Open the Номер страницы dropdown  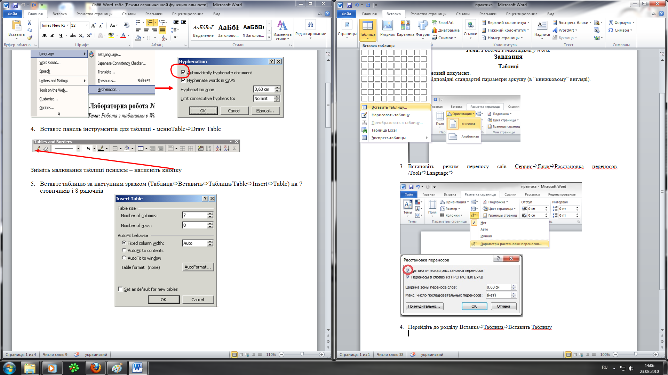pyautogui.click(x=502, y=38)
